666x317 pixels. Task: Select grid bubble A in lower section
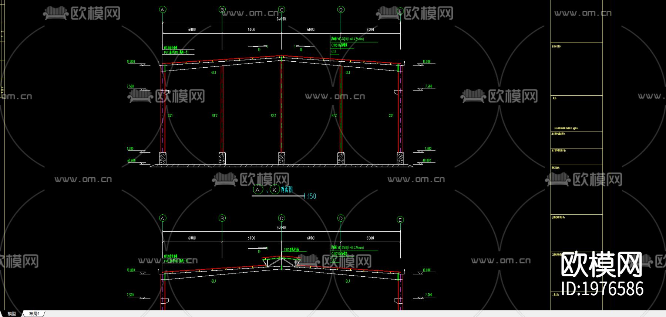[x=163, y=218]
